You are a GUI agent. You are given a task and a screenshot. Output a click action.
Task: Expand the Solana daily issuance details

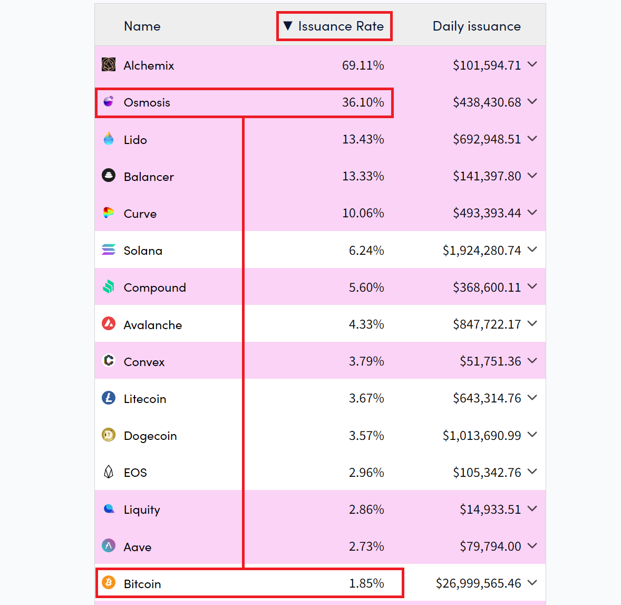[x=533, y=249]
